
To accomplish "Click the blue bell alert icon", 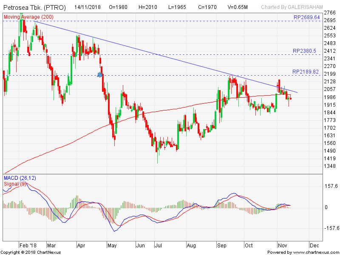I will click(99, 75).
